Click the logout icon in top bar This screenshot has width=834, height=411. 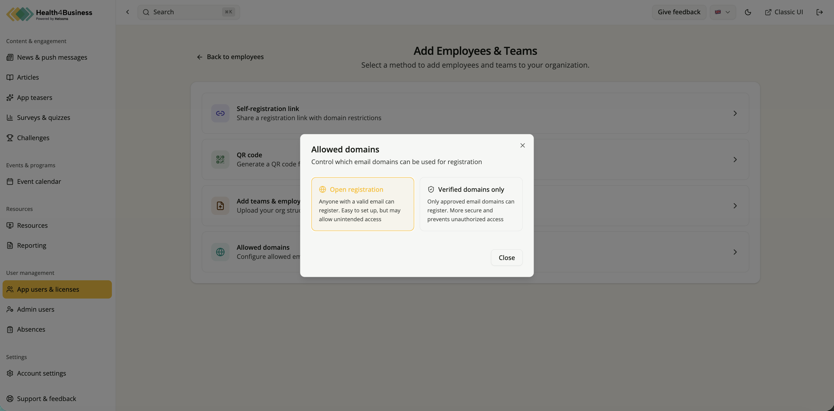[x=819, y=12]
